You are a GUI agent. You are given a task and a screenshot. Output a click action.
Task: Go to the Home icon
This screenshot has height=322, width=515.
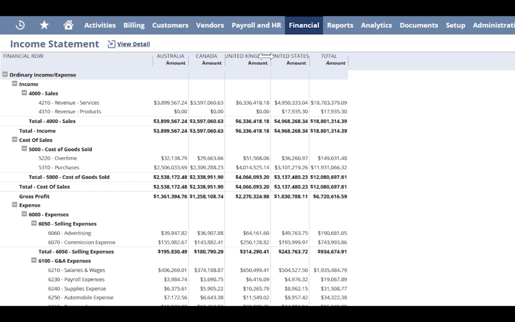click(x=68, y=25)
